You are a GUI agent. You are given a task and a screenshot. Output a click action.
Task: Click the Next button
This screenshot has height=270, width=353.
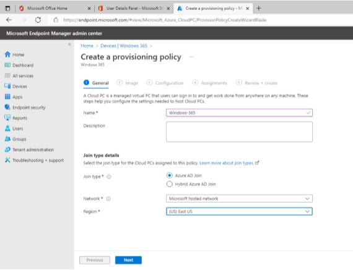[128, 260]
